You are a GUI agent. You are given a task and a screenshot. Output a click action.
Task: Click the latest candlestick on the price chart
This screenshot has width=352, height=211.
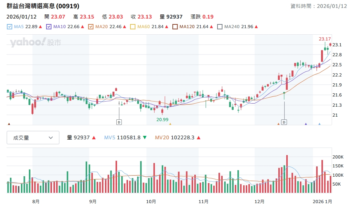point(330,45)
